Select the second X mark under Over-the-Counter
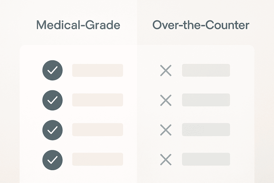The image size is (274, 183). point(166,100)
